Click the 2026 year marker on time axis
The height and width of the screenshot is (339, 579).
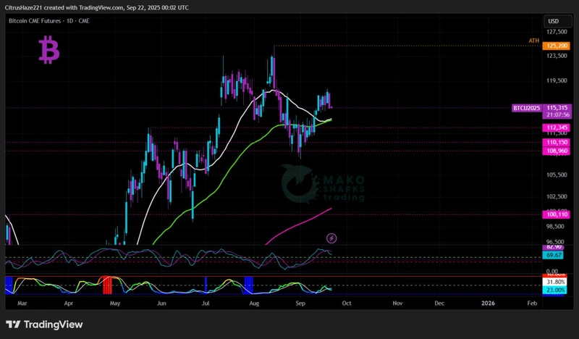[x=489, y=305]
